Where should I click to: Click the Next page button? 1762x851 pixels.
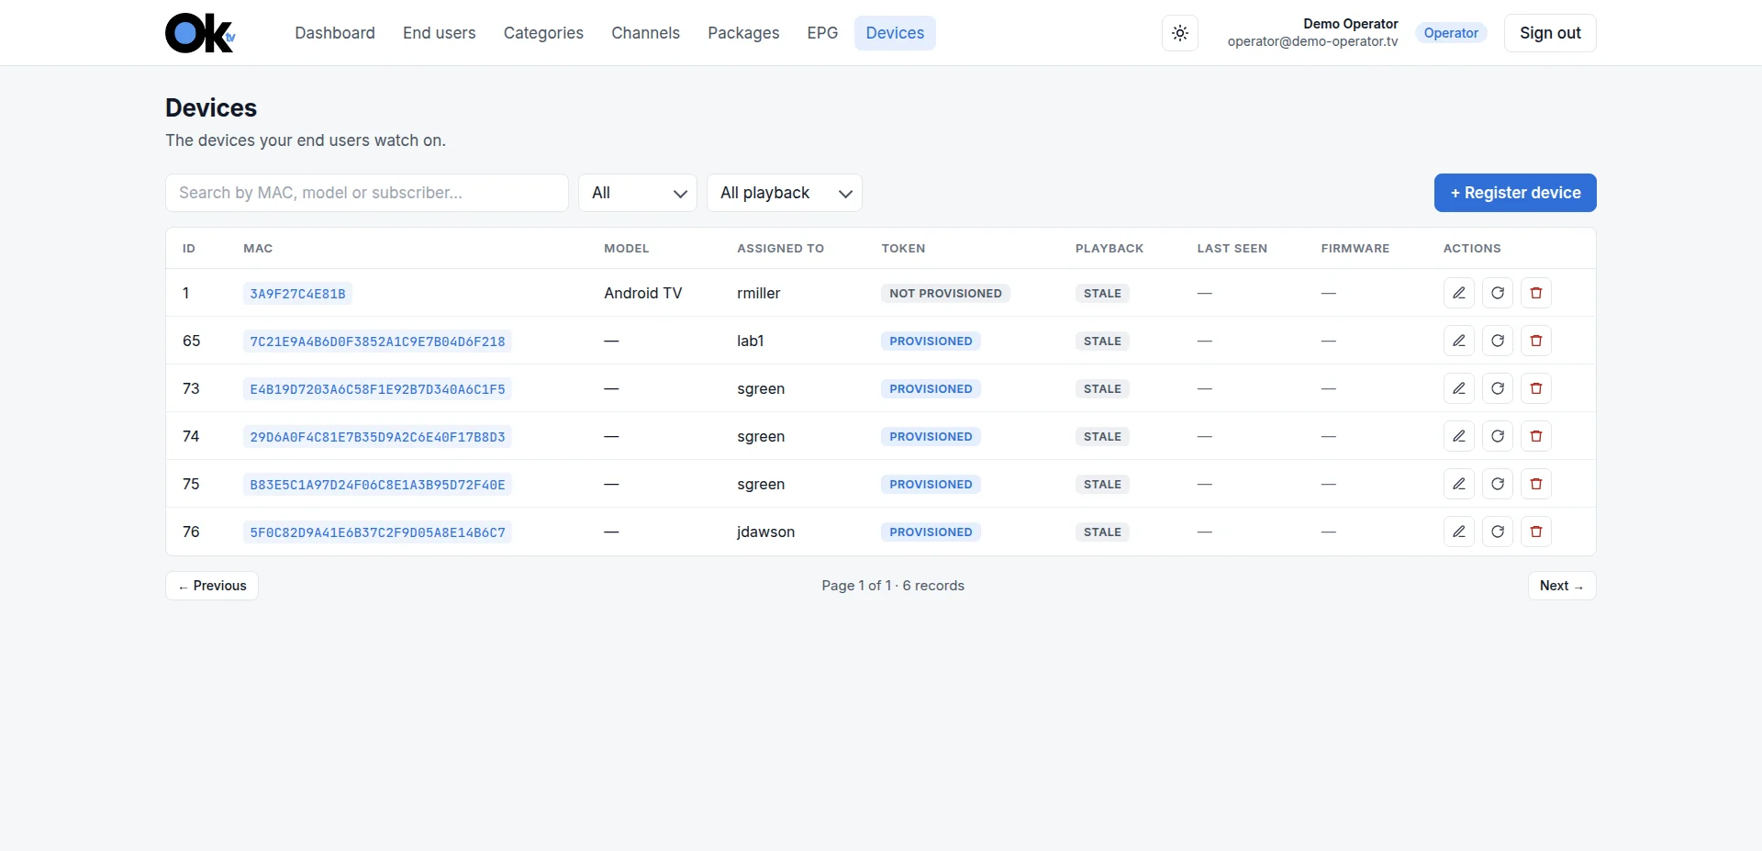(x=1562, y=586)
